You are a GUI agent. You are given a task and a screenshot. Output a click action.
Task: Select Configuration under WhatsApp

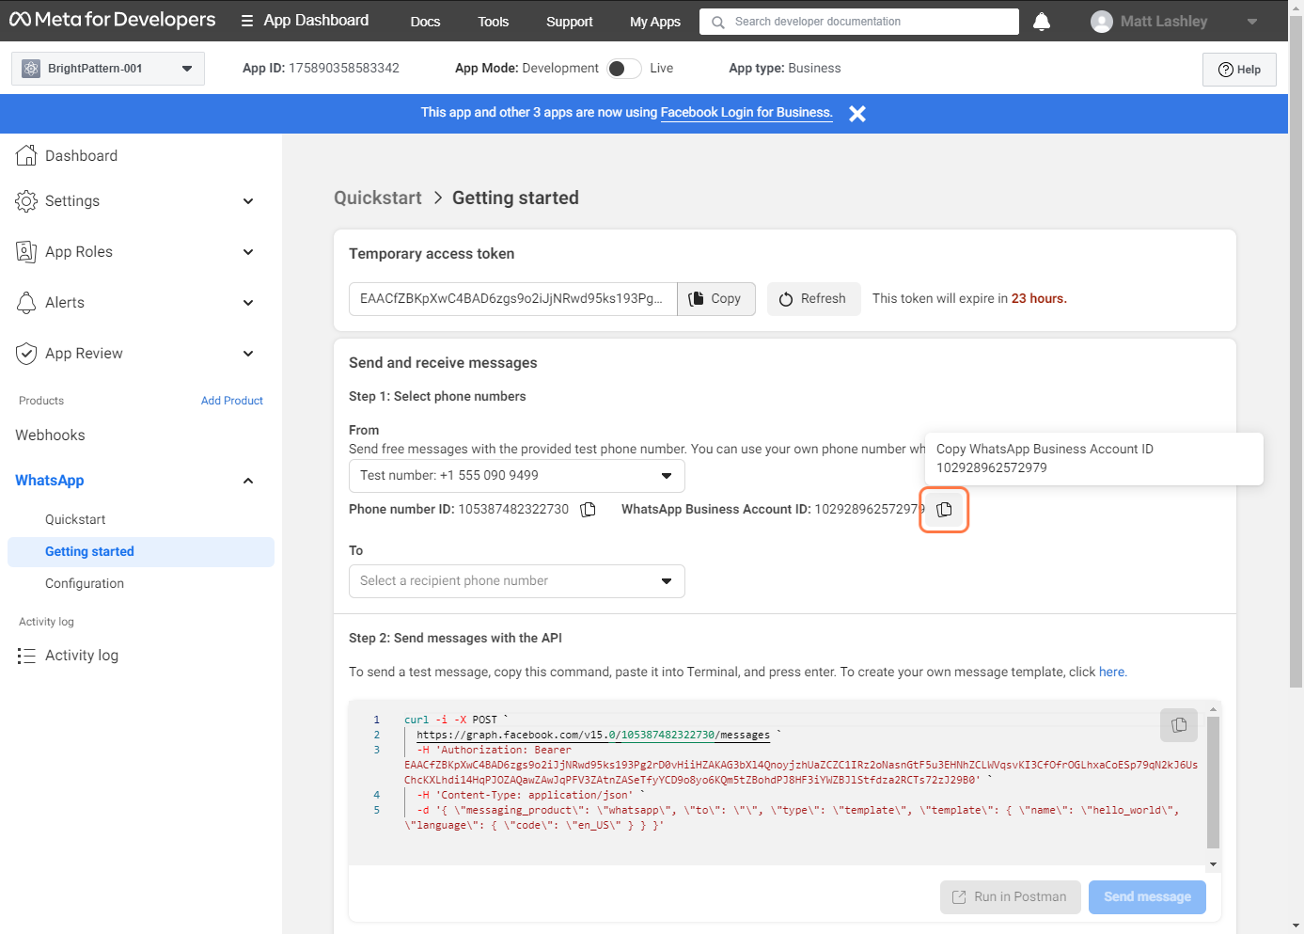point(85,583)
